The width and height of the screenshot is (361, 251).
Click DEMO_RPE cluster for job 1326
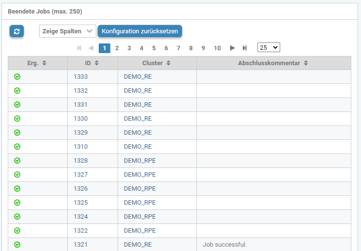(x=140, y=189)
